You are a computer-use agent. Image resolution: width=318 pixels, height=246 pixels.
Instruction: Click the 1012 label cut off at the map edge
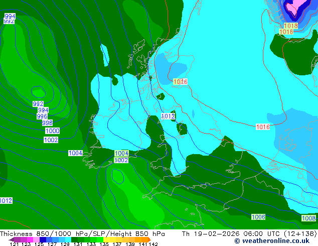6,200
